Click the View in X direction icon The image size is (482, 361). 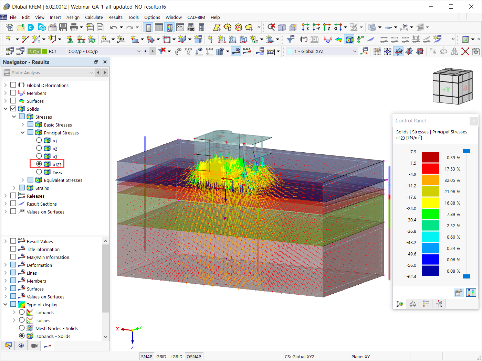[305, 28]
